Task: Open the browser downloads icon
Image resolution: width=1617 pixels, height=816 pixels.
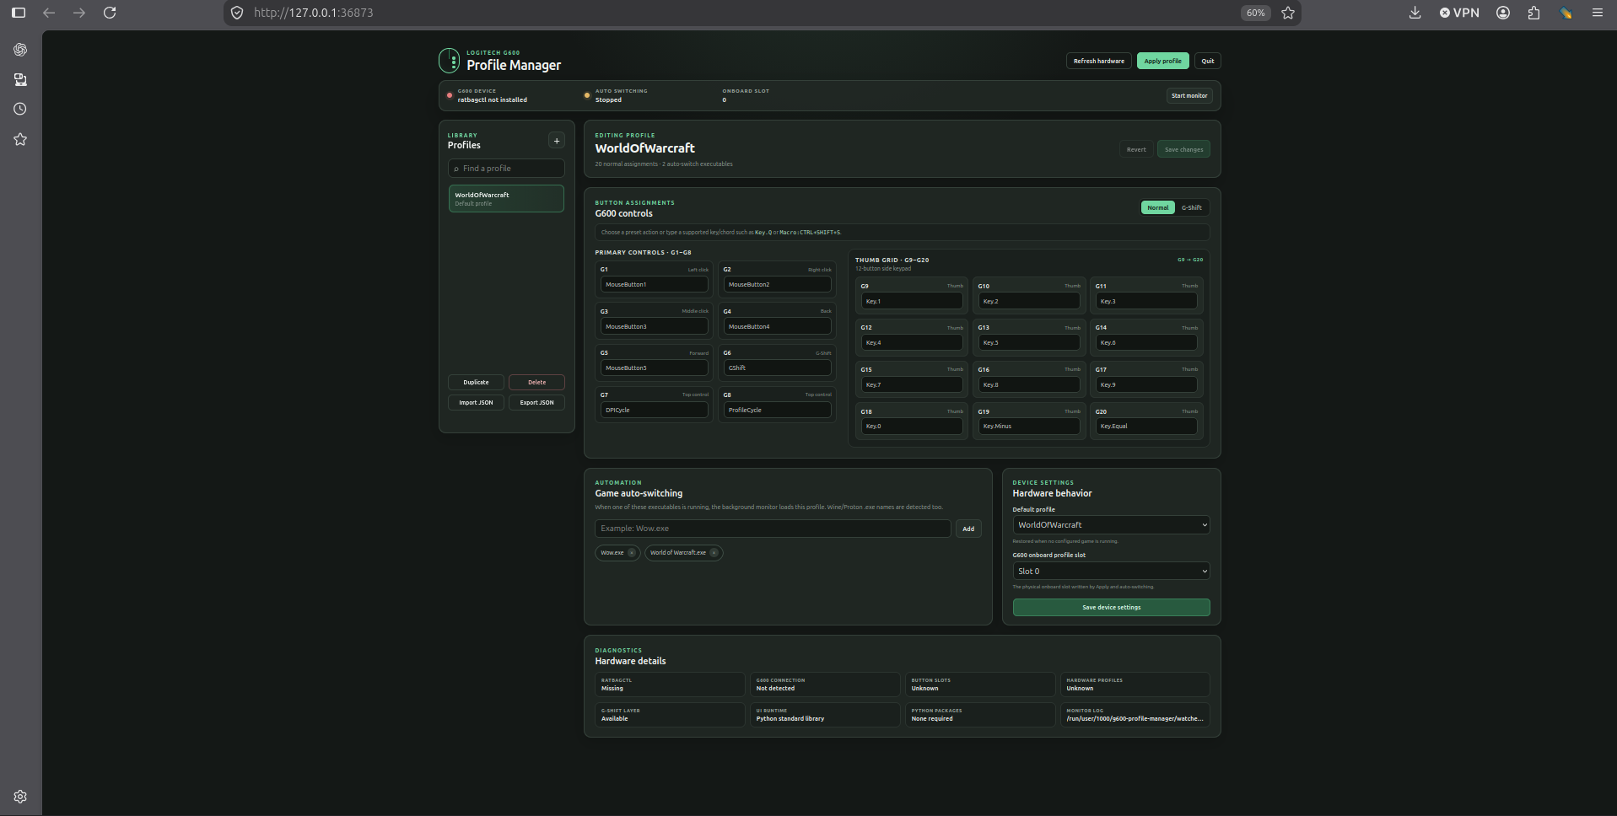Action: (1415, 13)
